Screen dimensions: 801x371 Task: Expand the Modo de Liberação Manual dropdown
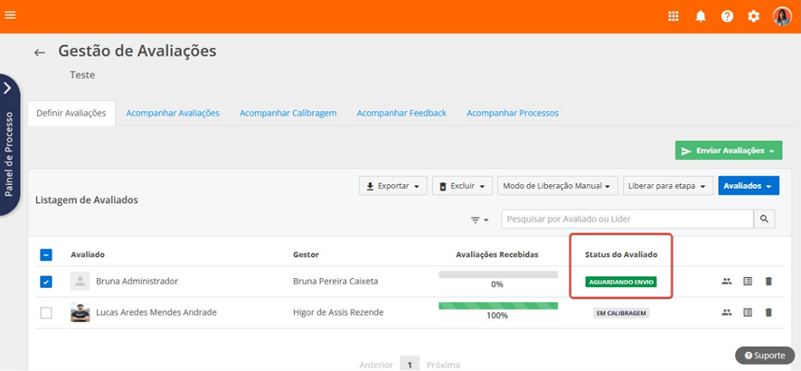pos(558,186)
